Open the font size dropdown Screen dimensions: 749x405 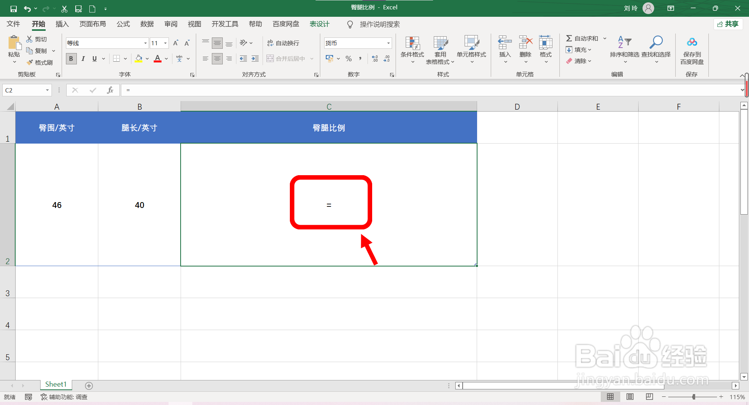tap(165, 43)
